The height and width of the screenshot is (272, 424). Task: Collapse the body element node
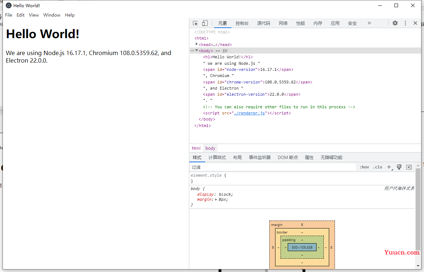(196, 50)
